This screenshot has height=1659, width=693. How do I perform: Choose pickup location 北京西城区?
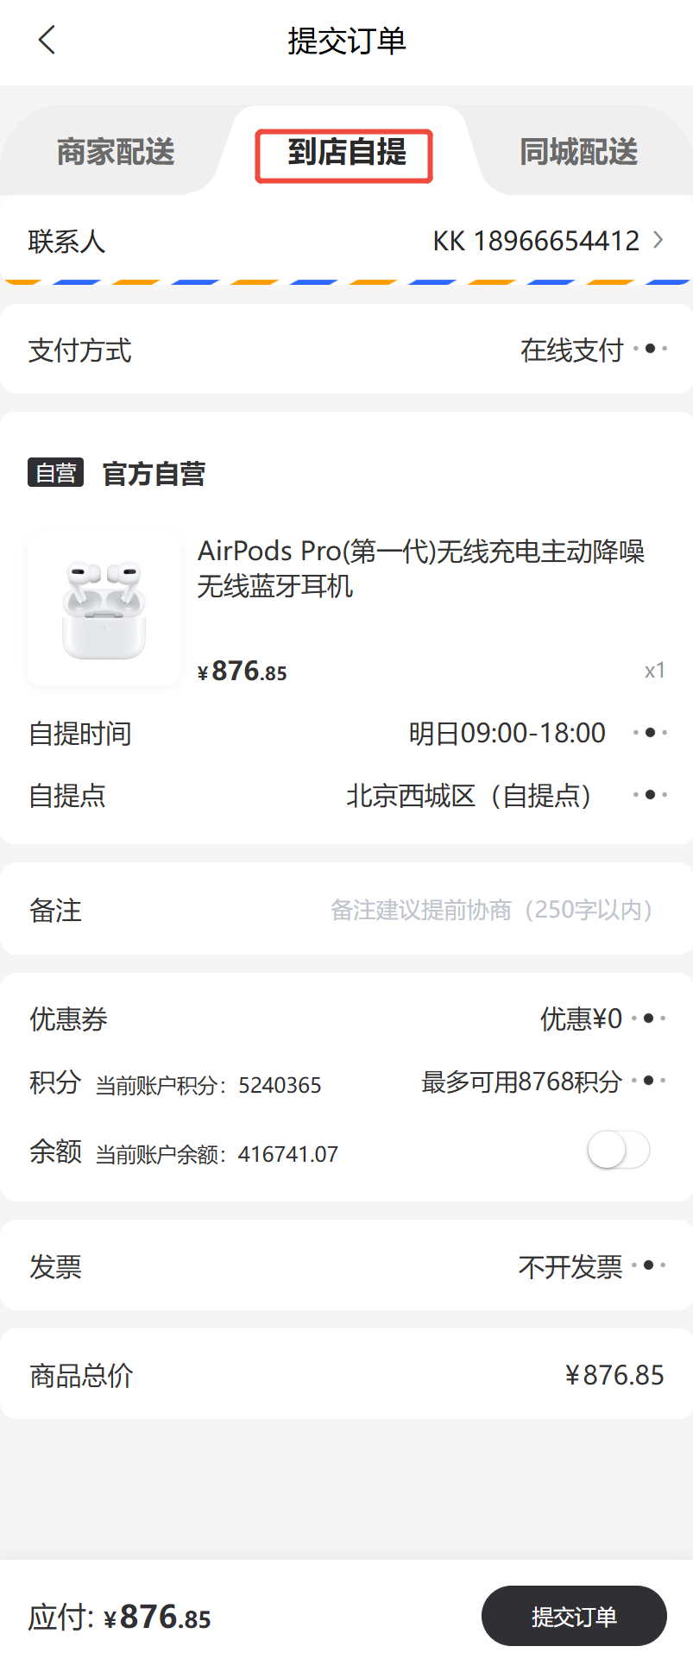coord(469,795)
